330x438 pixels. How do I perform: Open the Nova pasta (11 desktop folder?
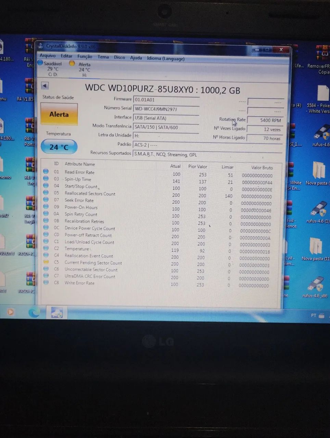pyautogui.click(x=316, y=249)
